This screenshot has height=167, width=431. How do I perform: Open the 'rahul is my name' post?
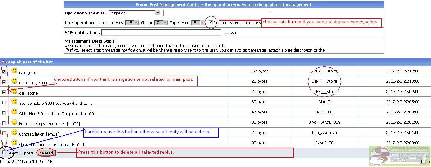pyautogui.click(x=33, y=83)
